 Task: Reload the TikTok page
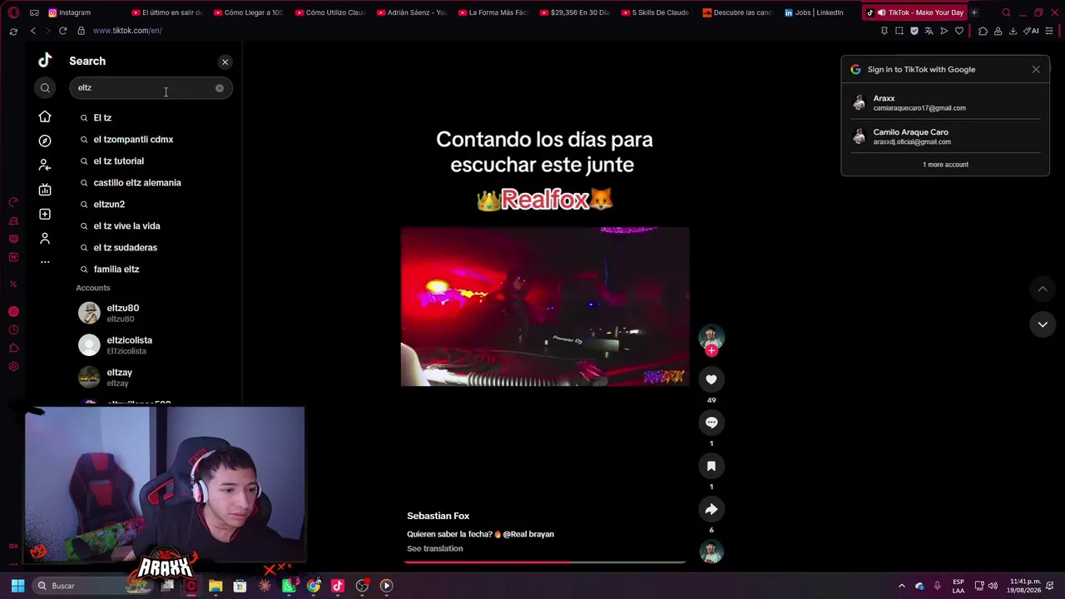coord(62,31)
